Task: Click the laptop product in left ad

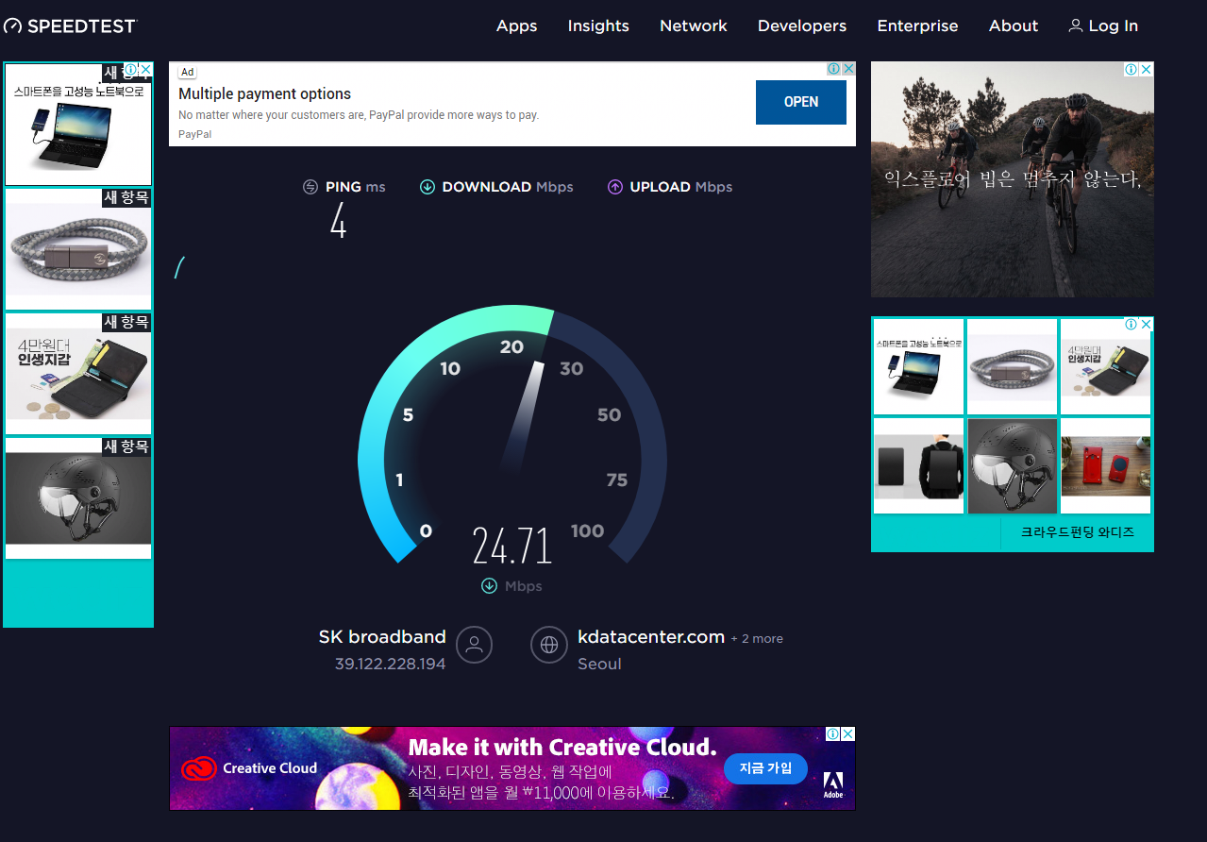Action: pyautogui.click(x=78, y=125)
